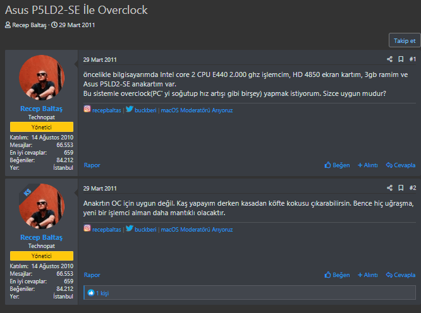Open buckberi link in post #2 signature

coord(145,230)
